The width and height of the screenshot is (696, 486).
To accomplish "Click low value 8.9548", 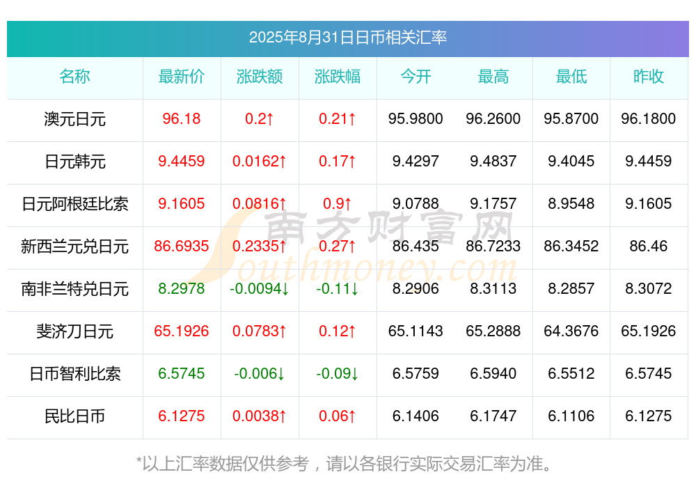I will pos(571,203).
